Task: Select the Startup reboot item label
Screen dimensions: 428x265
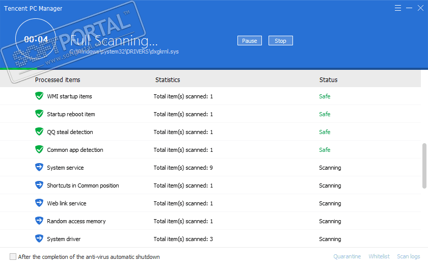Action: pos(71,114)
